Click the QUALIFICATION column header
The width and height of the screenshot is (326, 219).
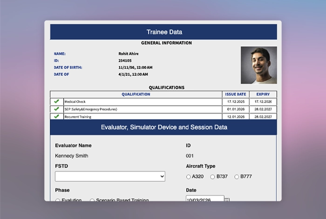coord(136,94)
